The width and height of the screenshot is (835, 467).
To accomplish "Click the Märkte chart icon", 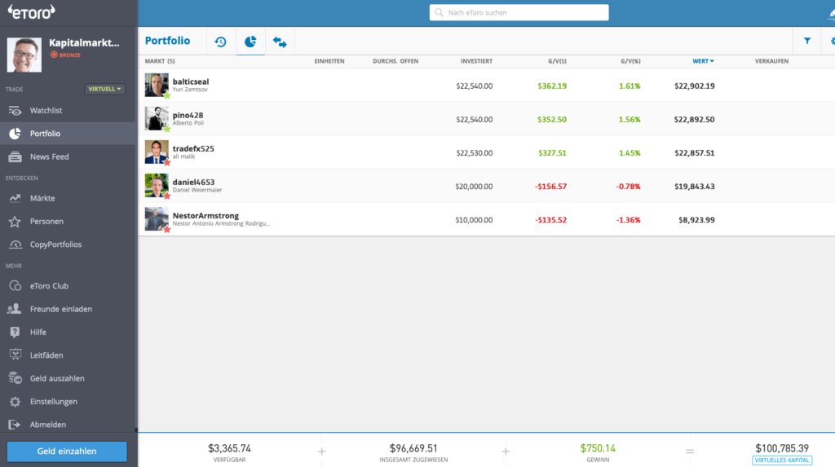I will pos(15,198).
